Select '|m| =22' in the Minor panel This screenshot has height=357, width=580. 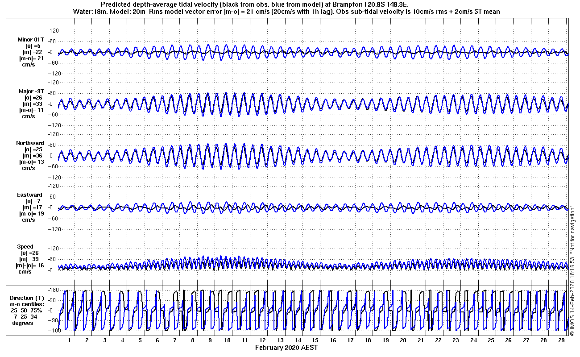pyautogui.click(x=32, y=52)
